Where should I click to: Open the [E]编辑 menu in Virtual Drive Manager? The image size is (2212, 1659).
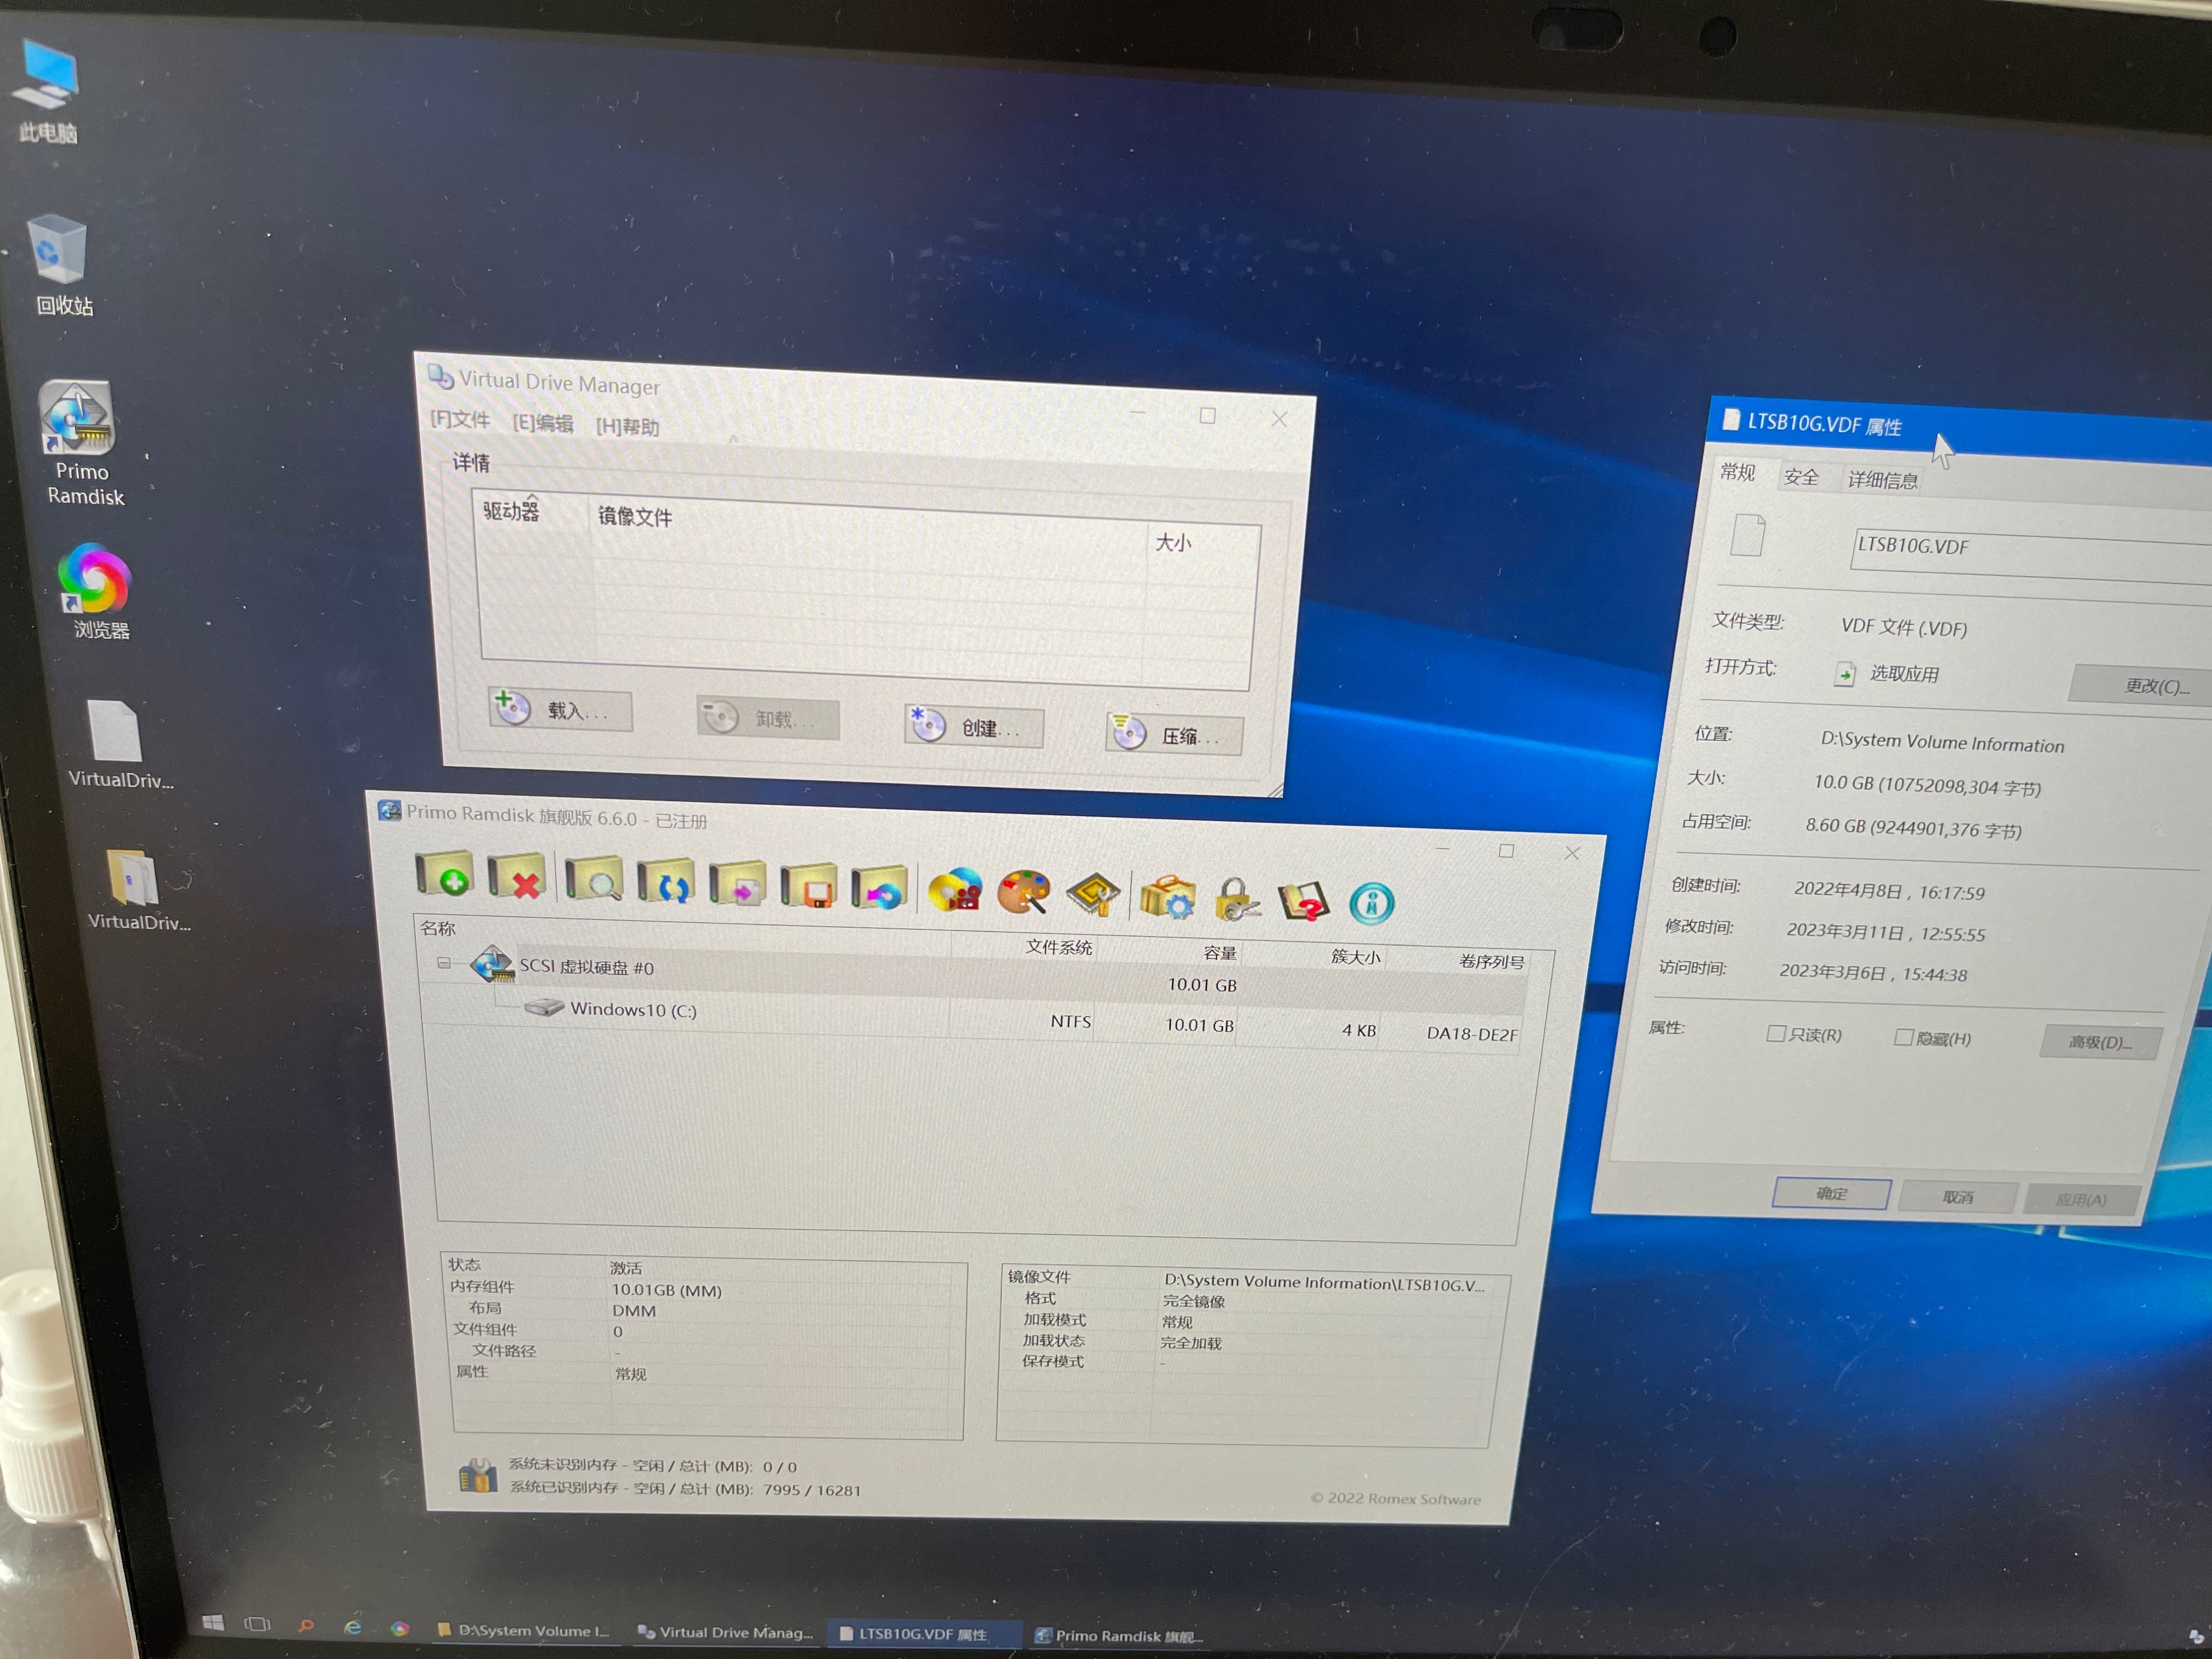click(543, 423)
